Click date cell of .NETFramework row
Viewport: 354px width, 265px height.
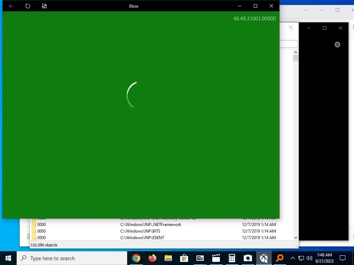pos(259,225)
